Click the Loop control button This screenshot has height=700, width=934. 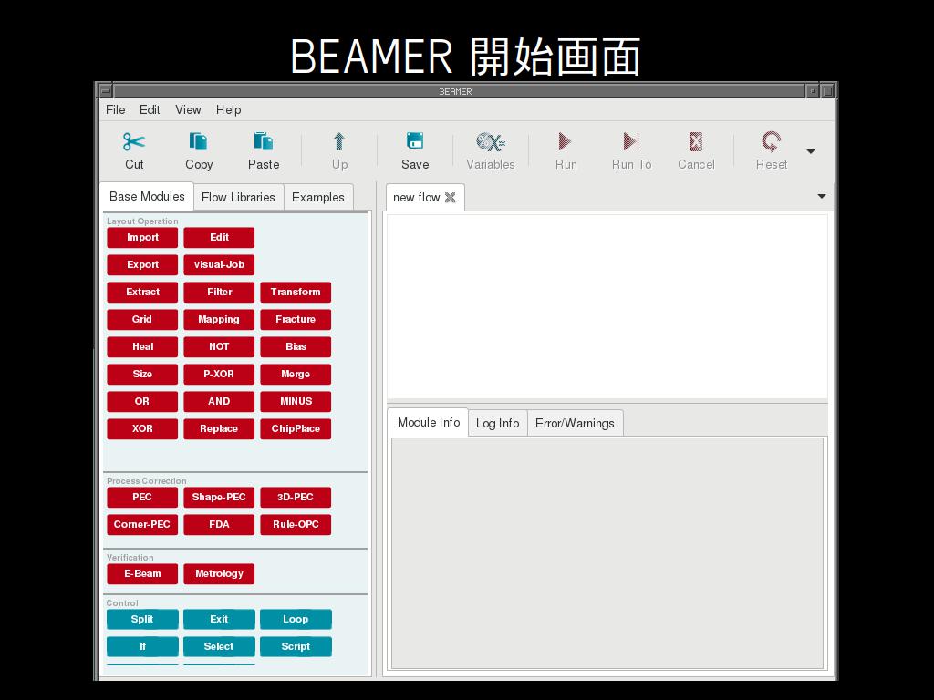[x=296, y=620]
